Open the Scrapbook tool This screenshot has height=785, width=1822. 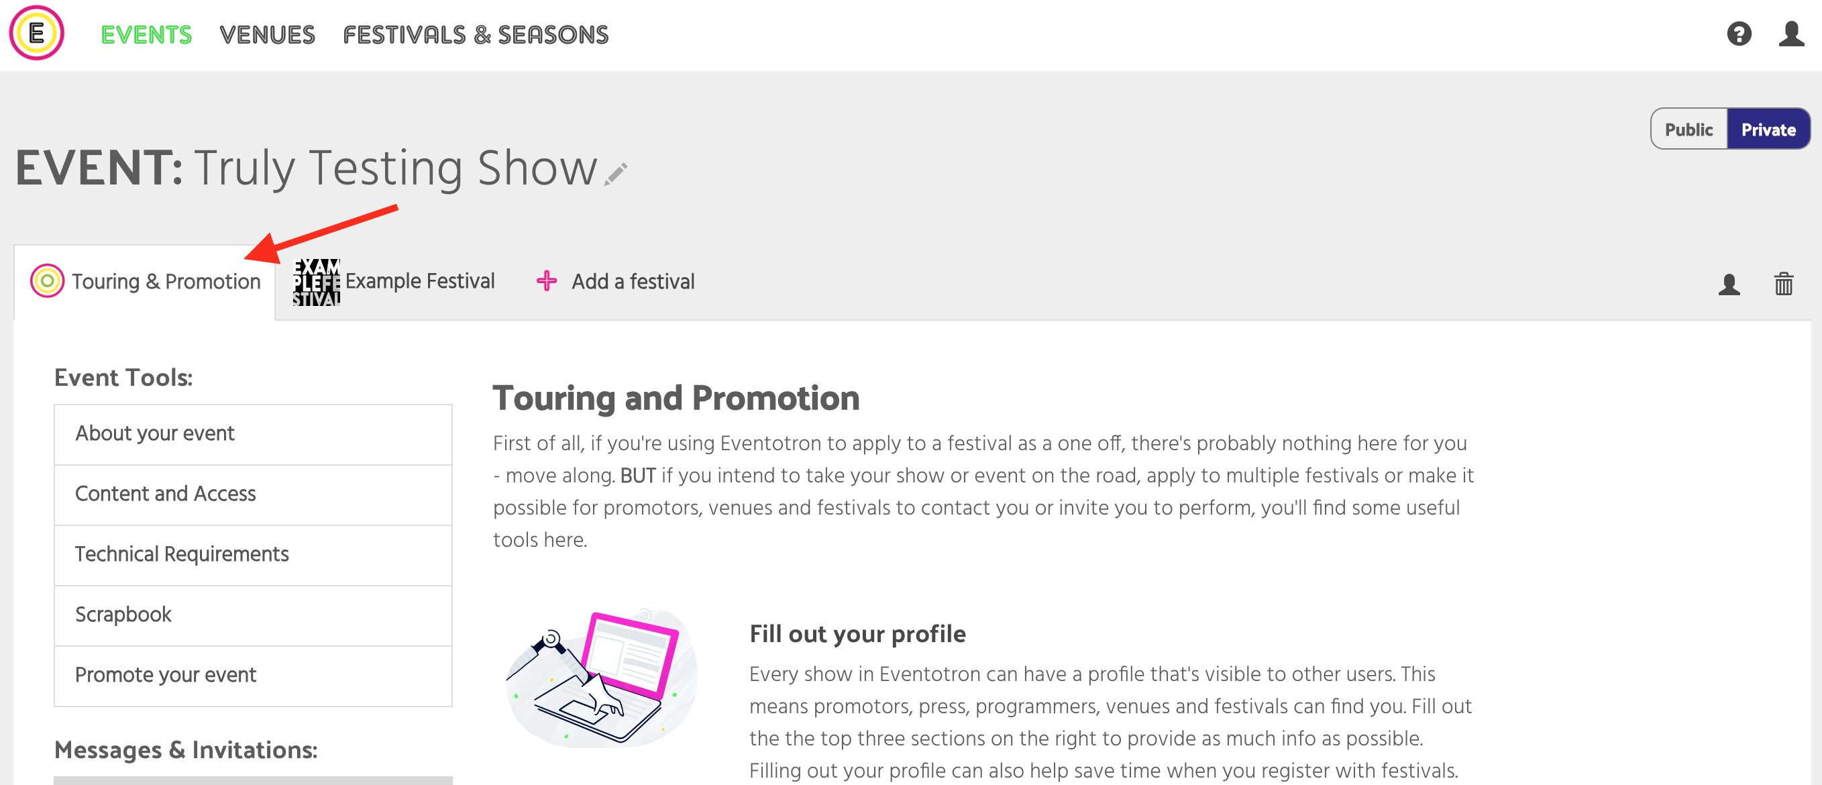pos(252,615)
